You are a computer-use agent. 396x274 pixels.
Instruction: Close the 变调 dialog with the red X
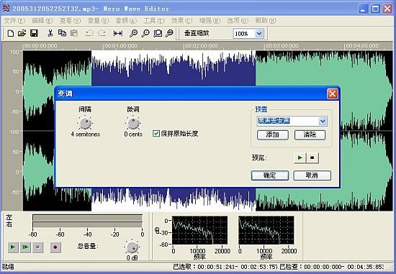[x=333, y=93]
